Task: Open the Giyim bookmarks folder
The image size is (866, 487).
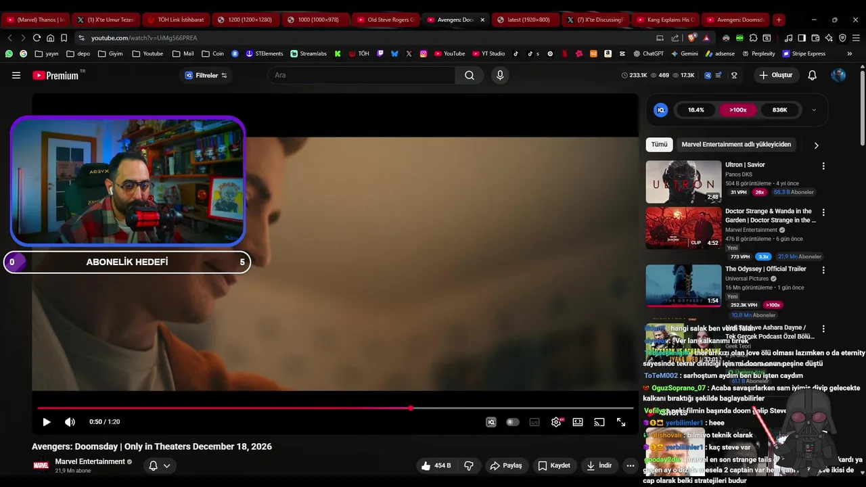Action: pyautogui.click(x=111, y=53)
